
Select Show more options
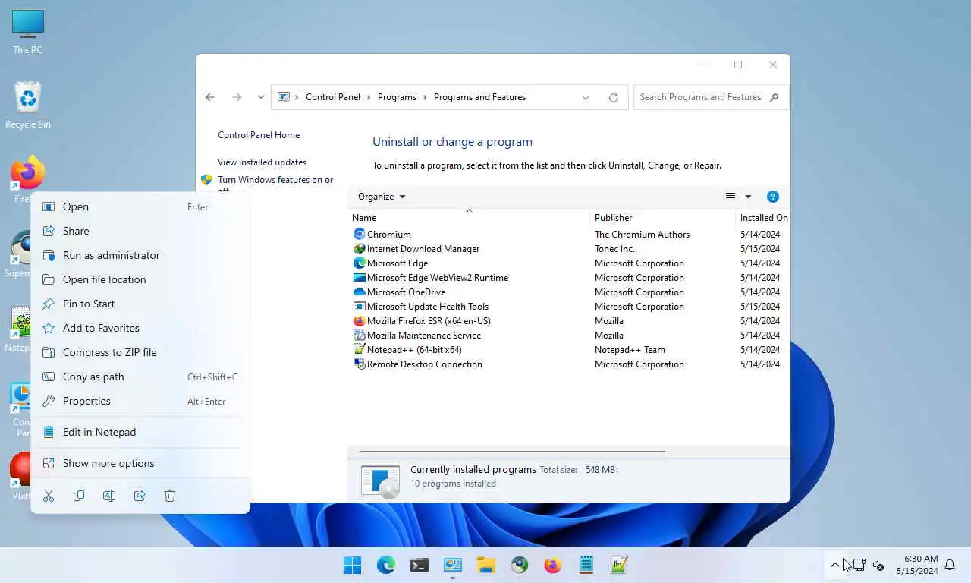tap(140, 463)
